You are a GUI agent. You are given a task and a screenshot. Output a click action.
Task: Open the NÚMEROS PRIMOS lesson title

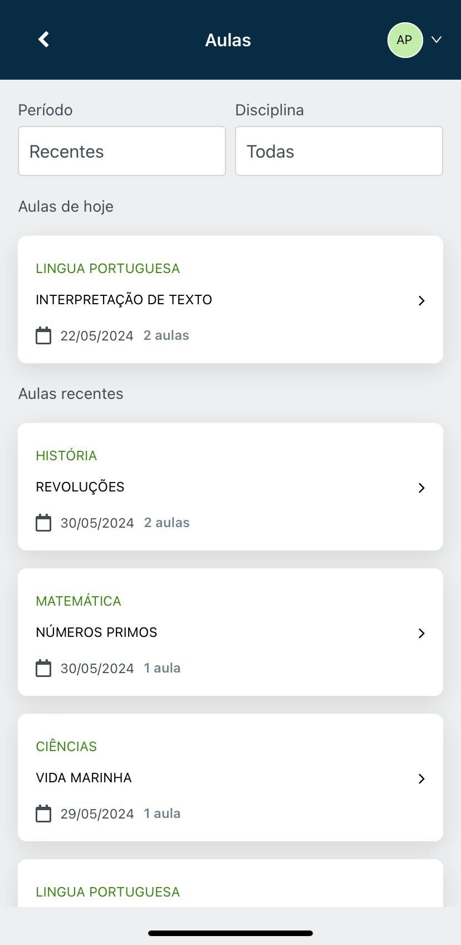click(x=96, y=632)
